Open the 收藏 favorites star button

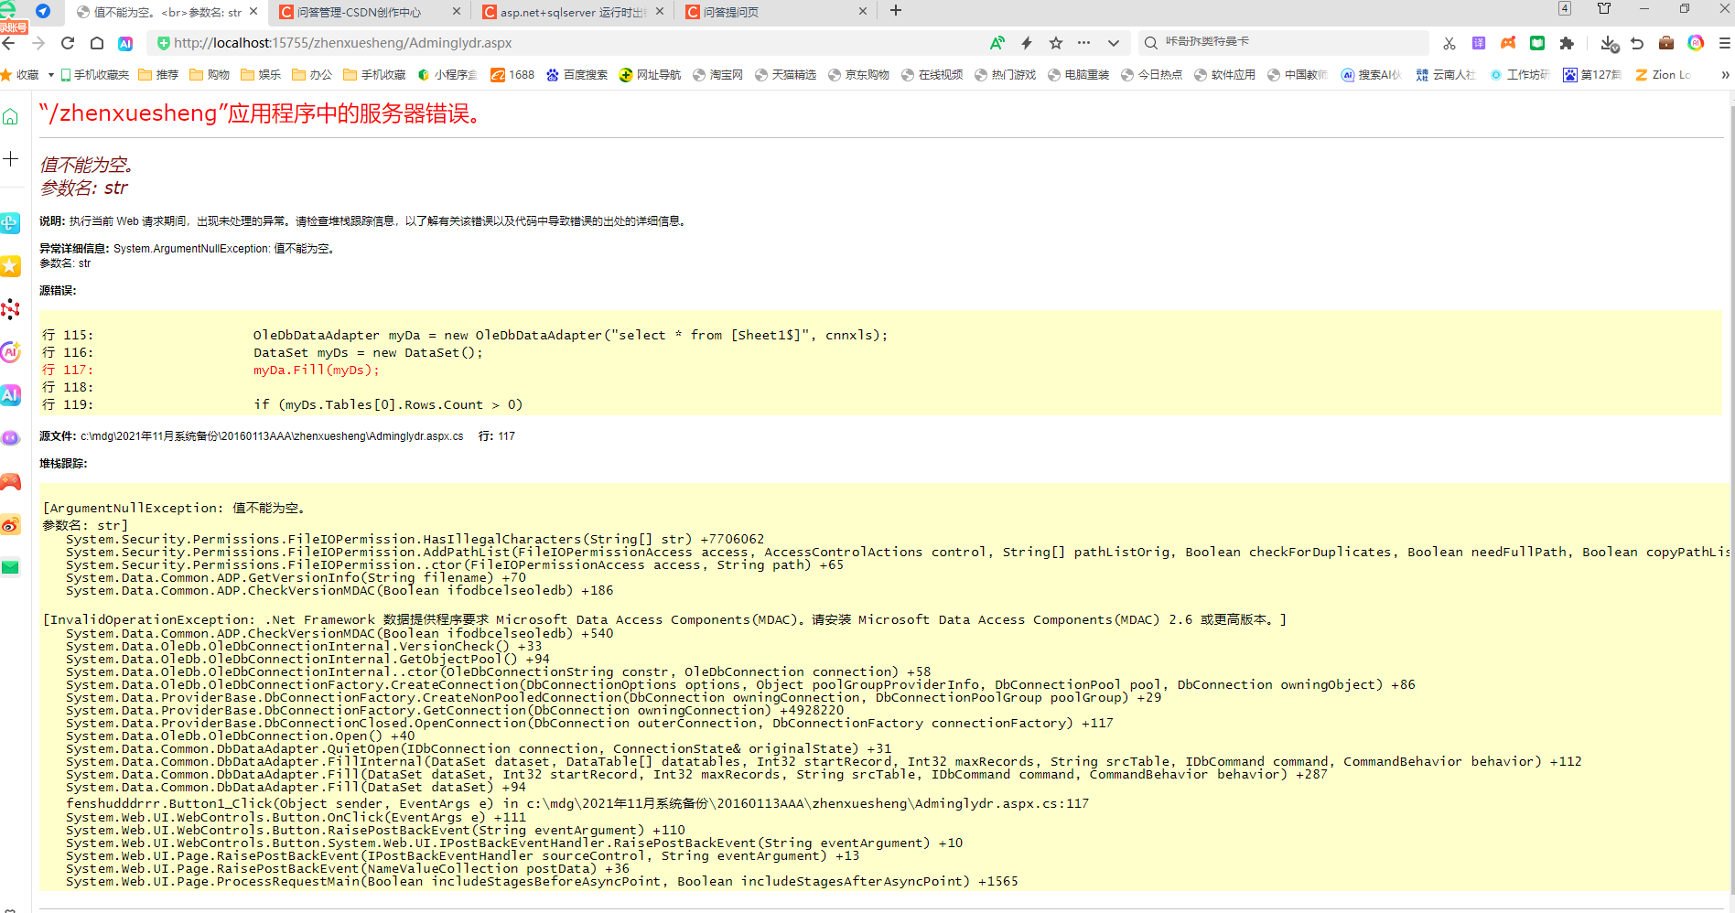[x=20, y=75]
